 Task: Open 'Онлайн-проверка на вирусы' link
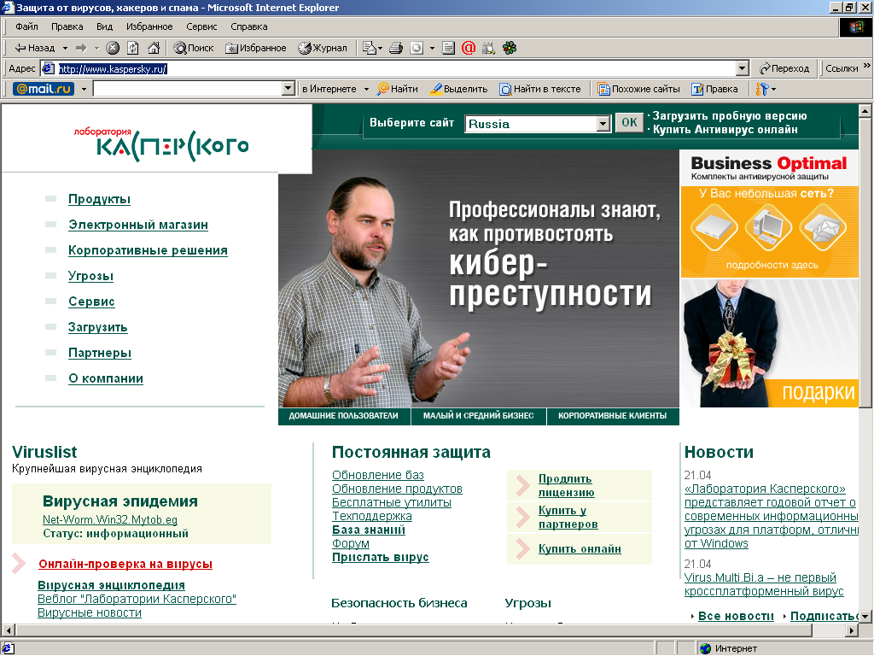125,564
